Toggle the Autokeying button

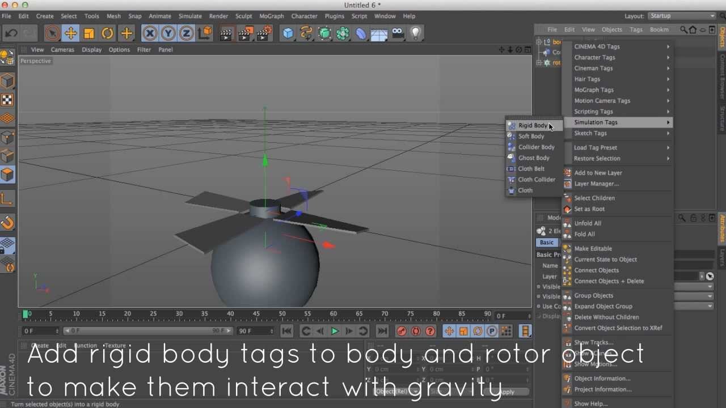pos(416,331)
